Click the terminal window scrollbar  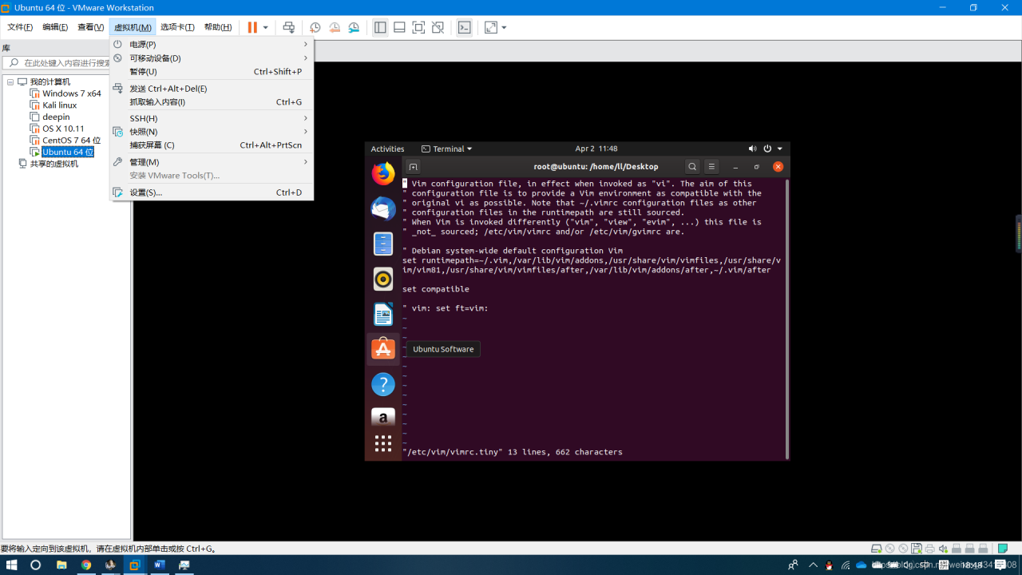(787, 319)
